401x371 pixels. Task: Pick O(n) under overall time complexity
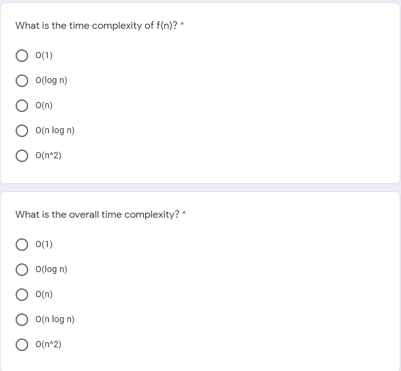click(22, 295)
